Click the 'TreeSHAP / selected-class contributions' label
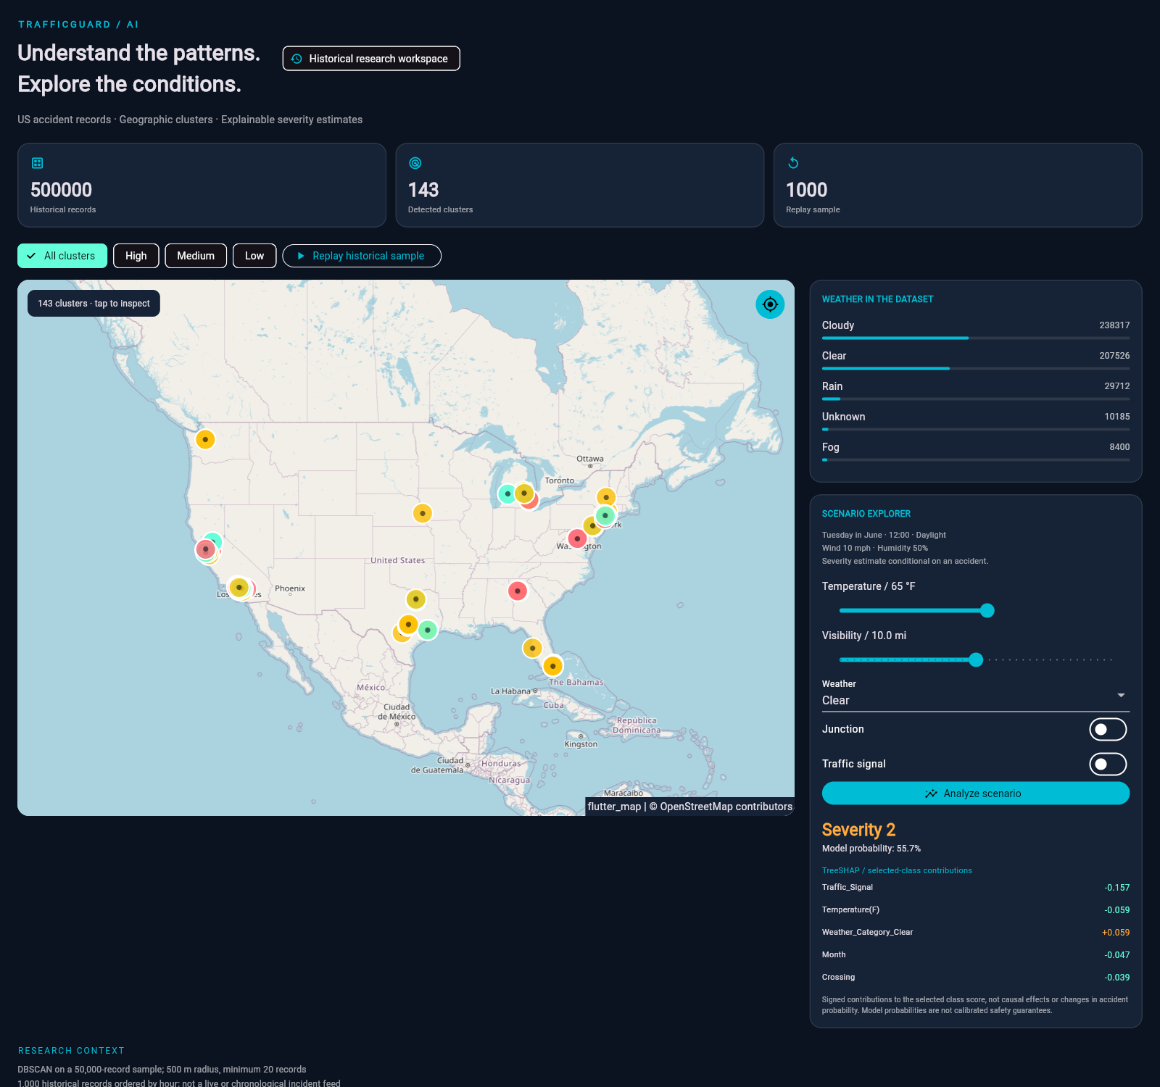The image size is (1160, 1087). pyautogui.click(x=897, y=870)
